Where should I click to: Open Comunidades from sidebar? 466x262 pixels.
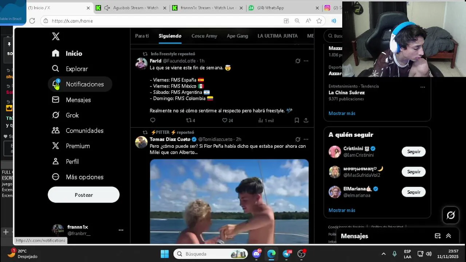pyautogui.click(x=78, y=131)
